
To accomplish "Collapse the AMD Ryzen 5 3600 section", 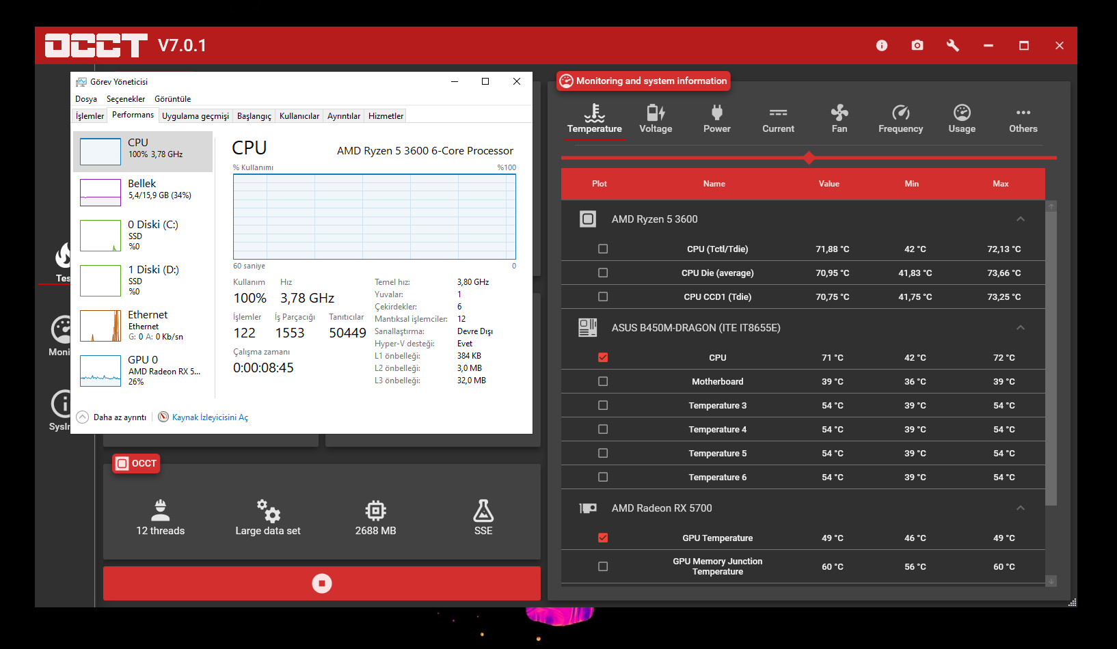I will pyautogui.click(x=1021, y=219).
